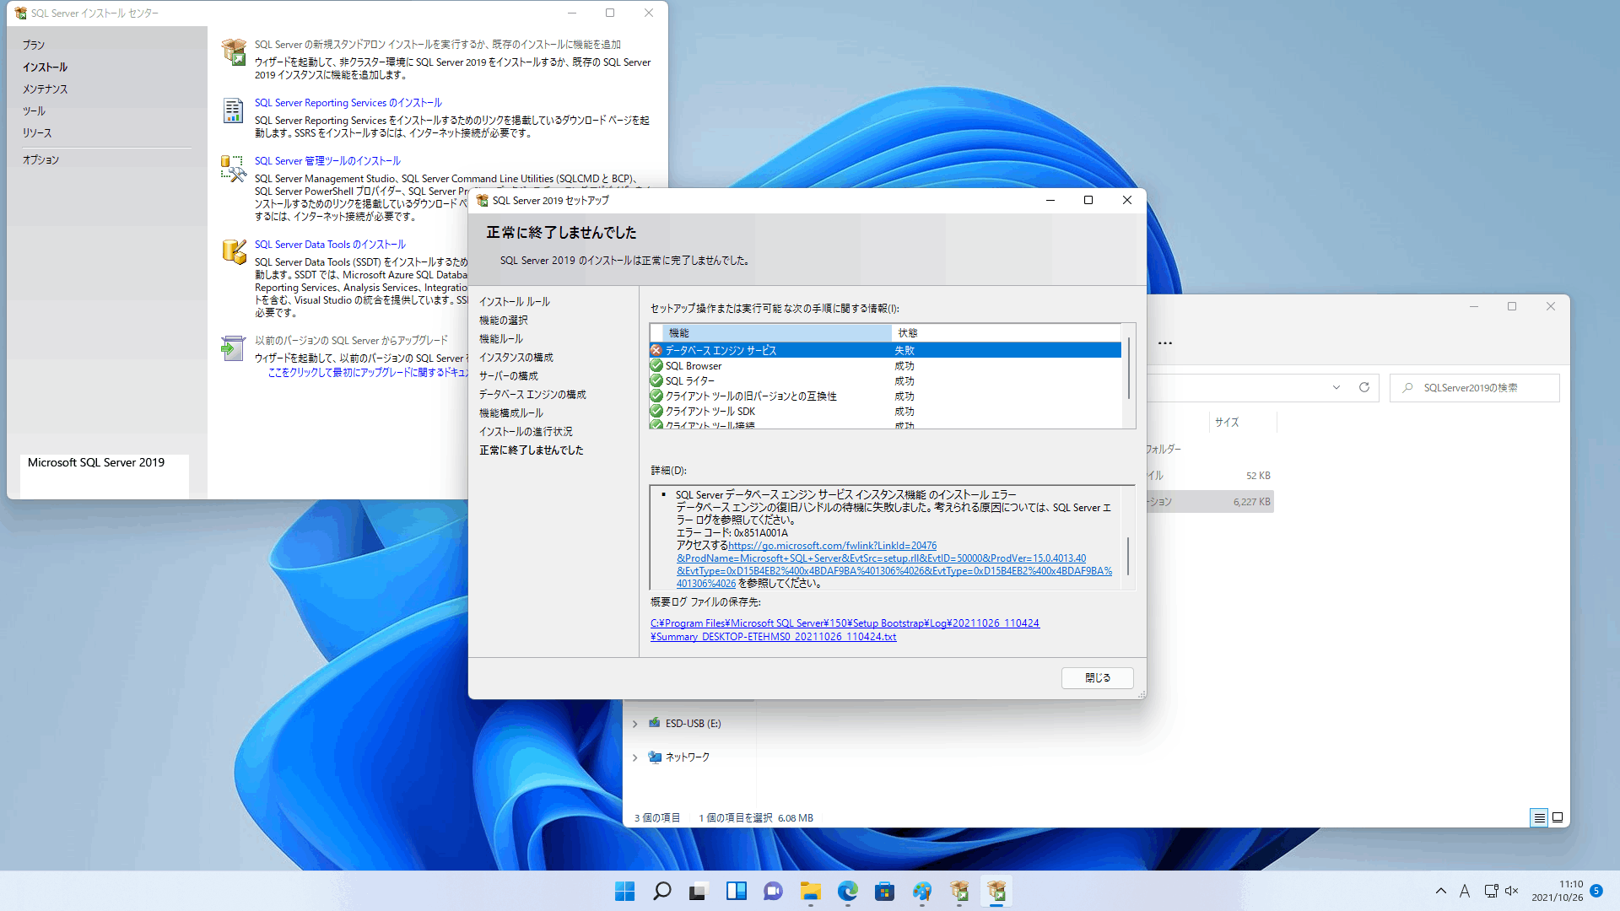The width and height of the screenshot is (1620, 911).
Task: Open the SQL Server Reporting Services のインストール link
Action: [348, 103]
